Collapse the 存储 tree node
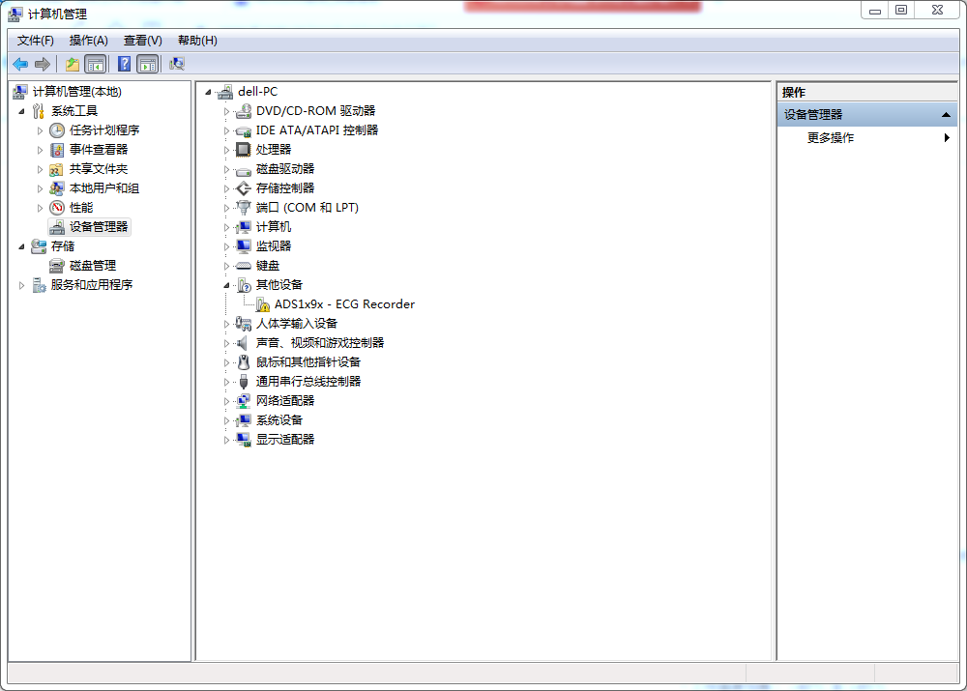The image size is (967, 691). tap(21, 247)
